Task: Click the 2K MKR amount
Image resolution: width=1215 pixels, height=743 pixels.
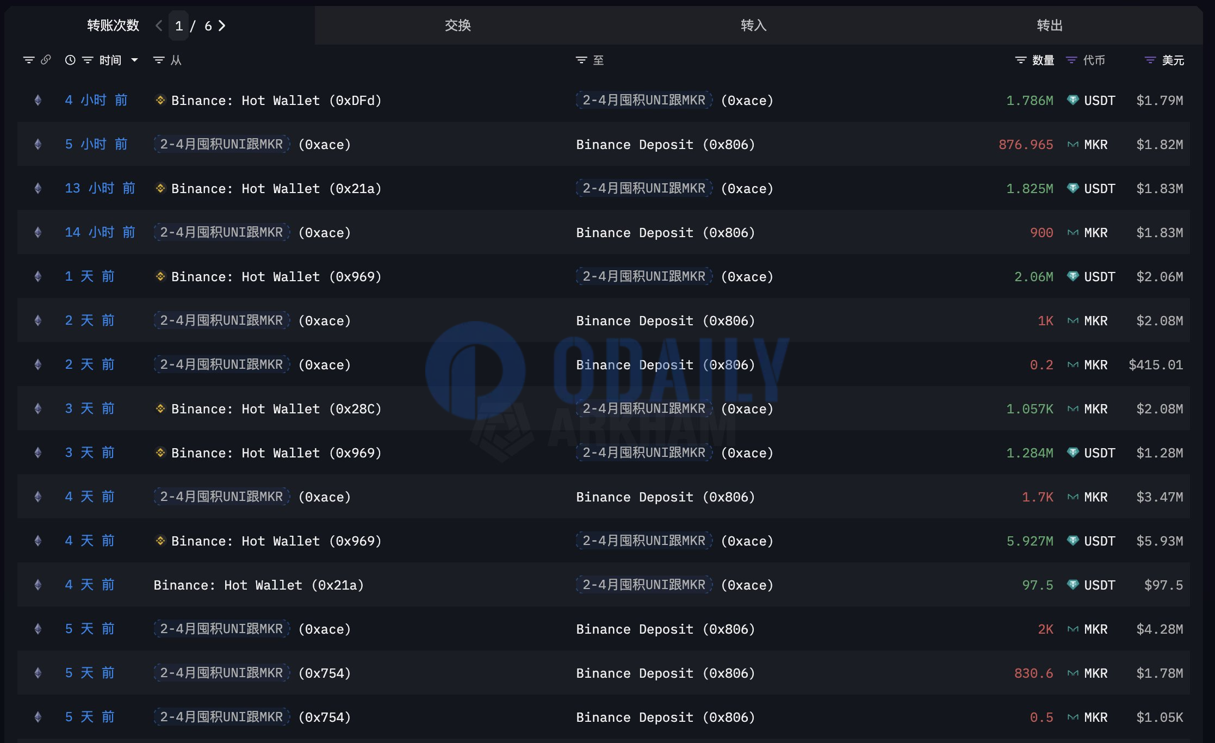Action: [1045, 629]
